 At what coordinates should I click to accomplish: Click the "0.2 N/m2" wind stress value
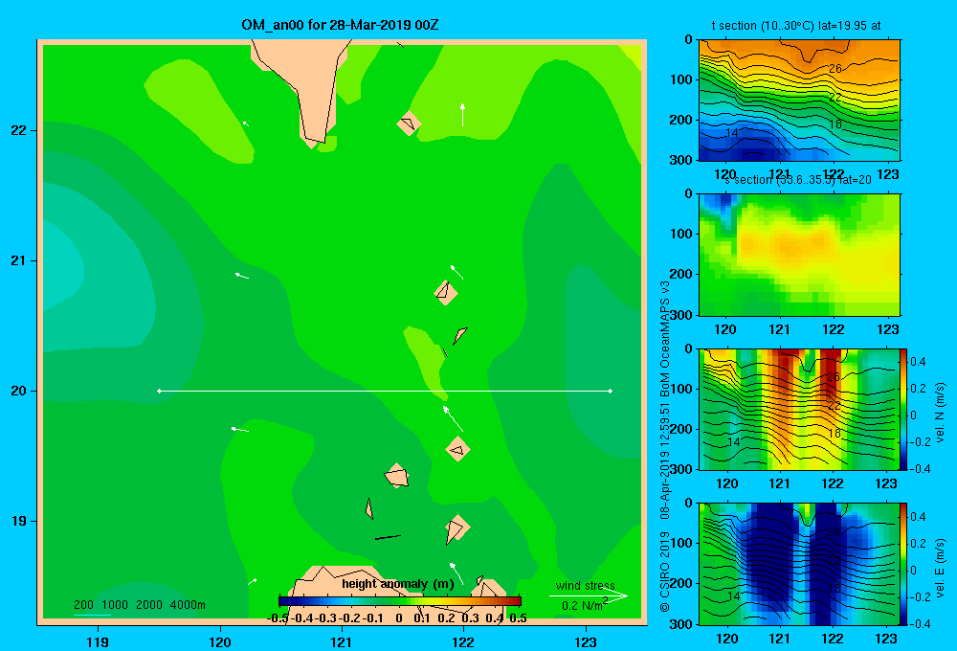click(585, 605)
